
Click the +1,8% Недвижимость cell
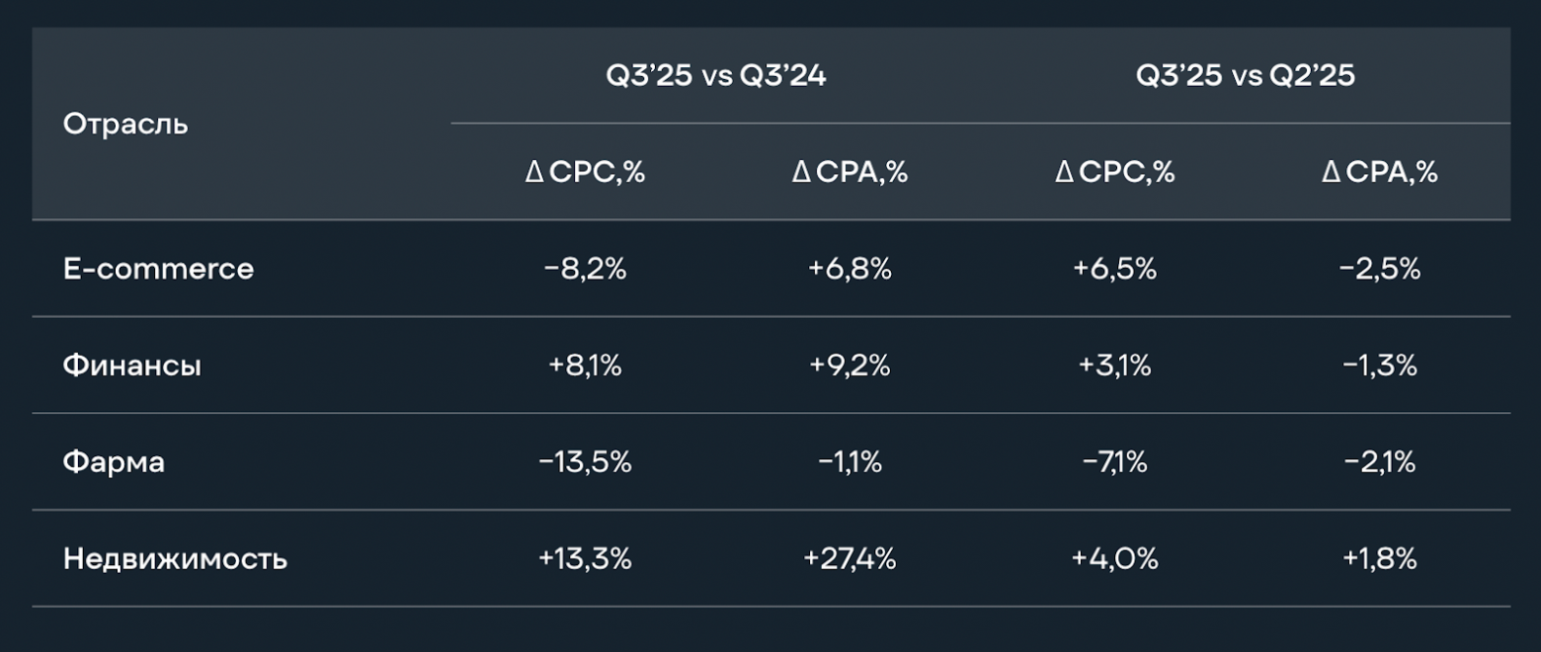pos(1380,559)
